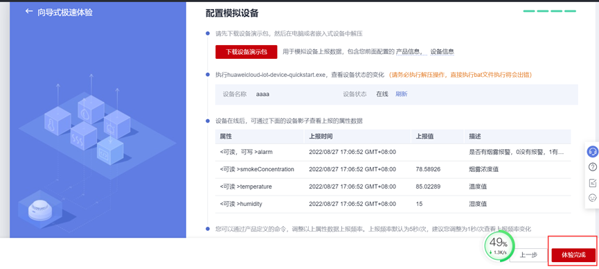The image size is (599, 269).
Task: Click 设备信息 link
Action: click(442, 52)
